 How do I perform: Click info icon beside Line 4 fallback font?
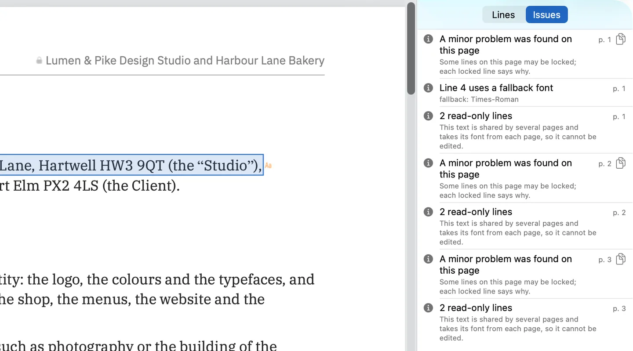pyautogui.click(x=428, y=87)
